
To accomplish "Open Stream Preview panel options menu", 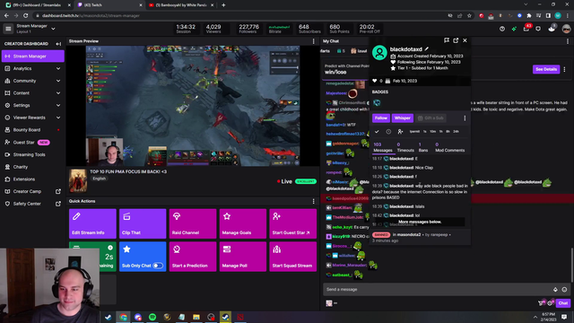I will pos(313,41).
